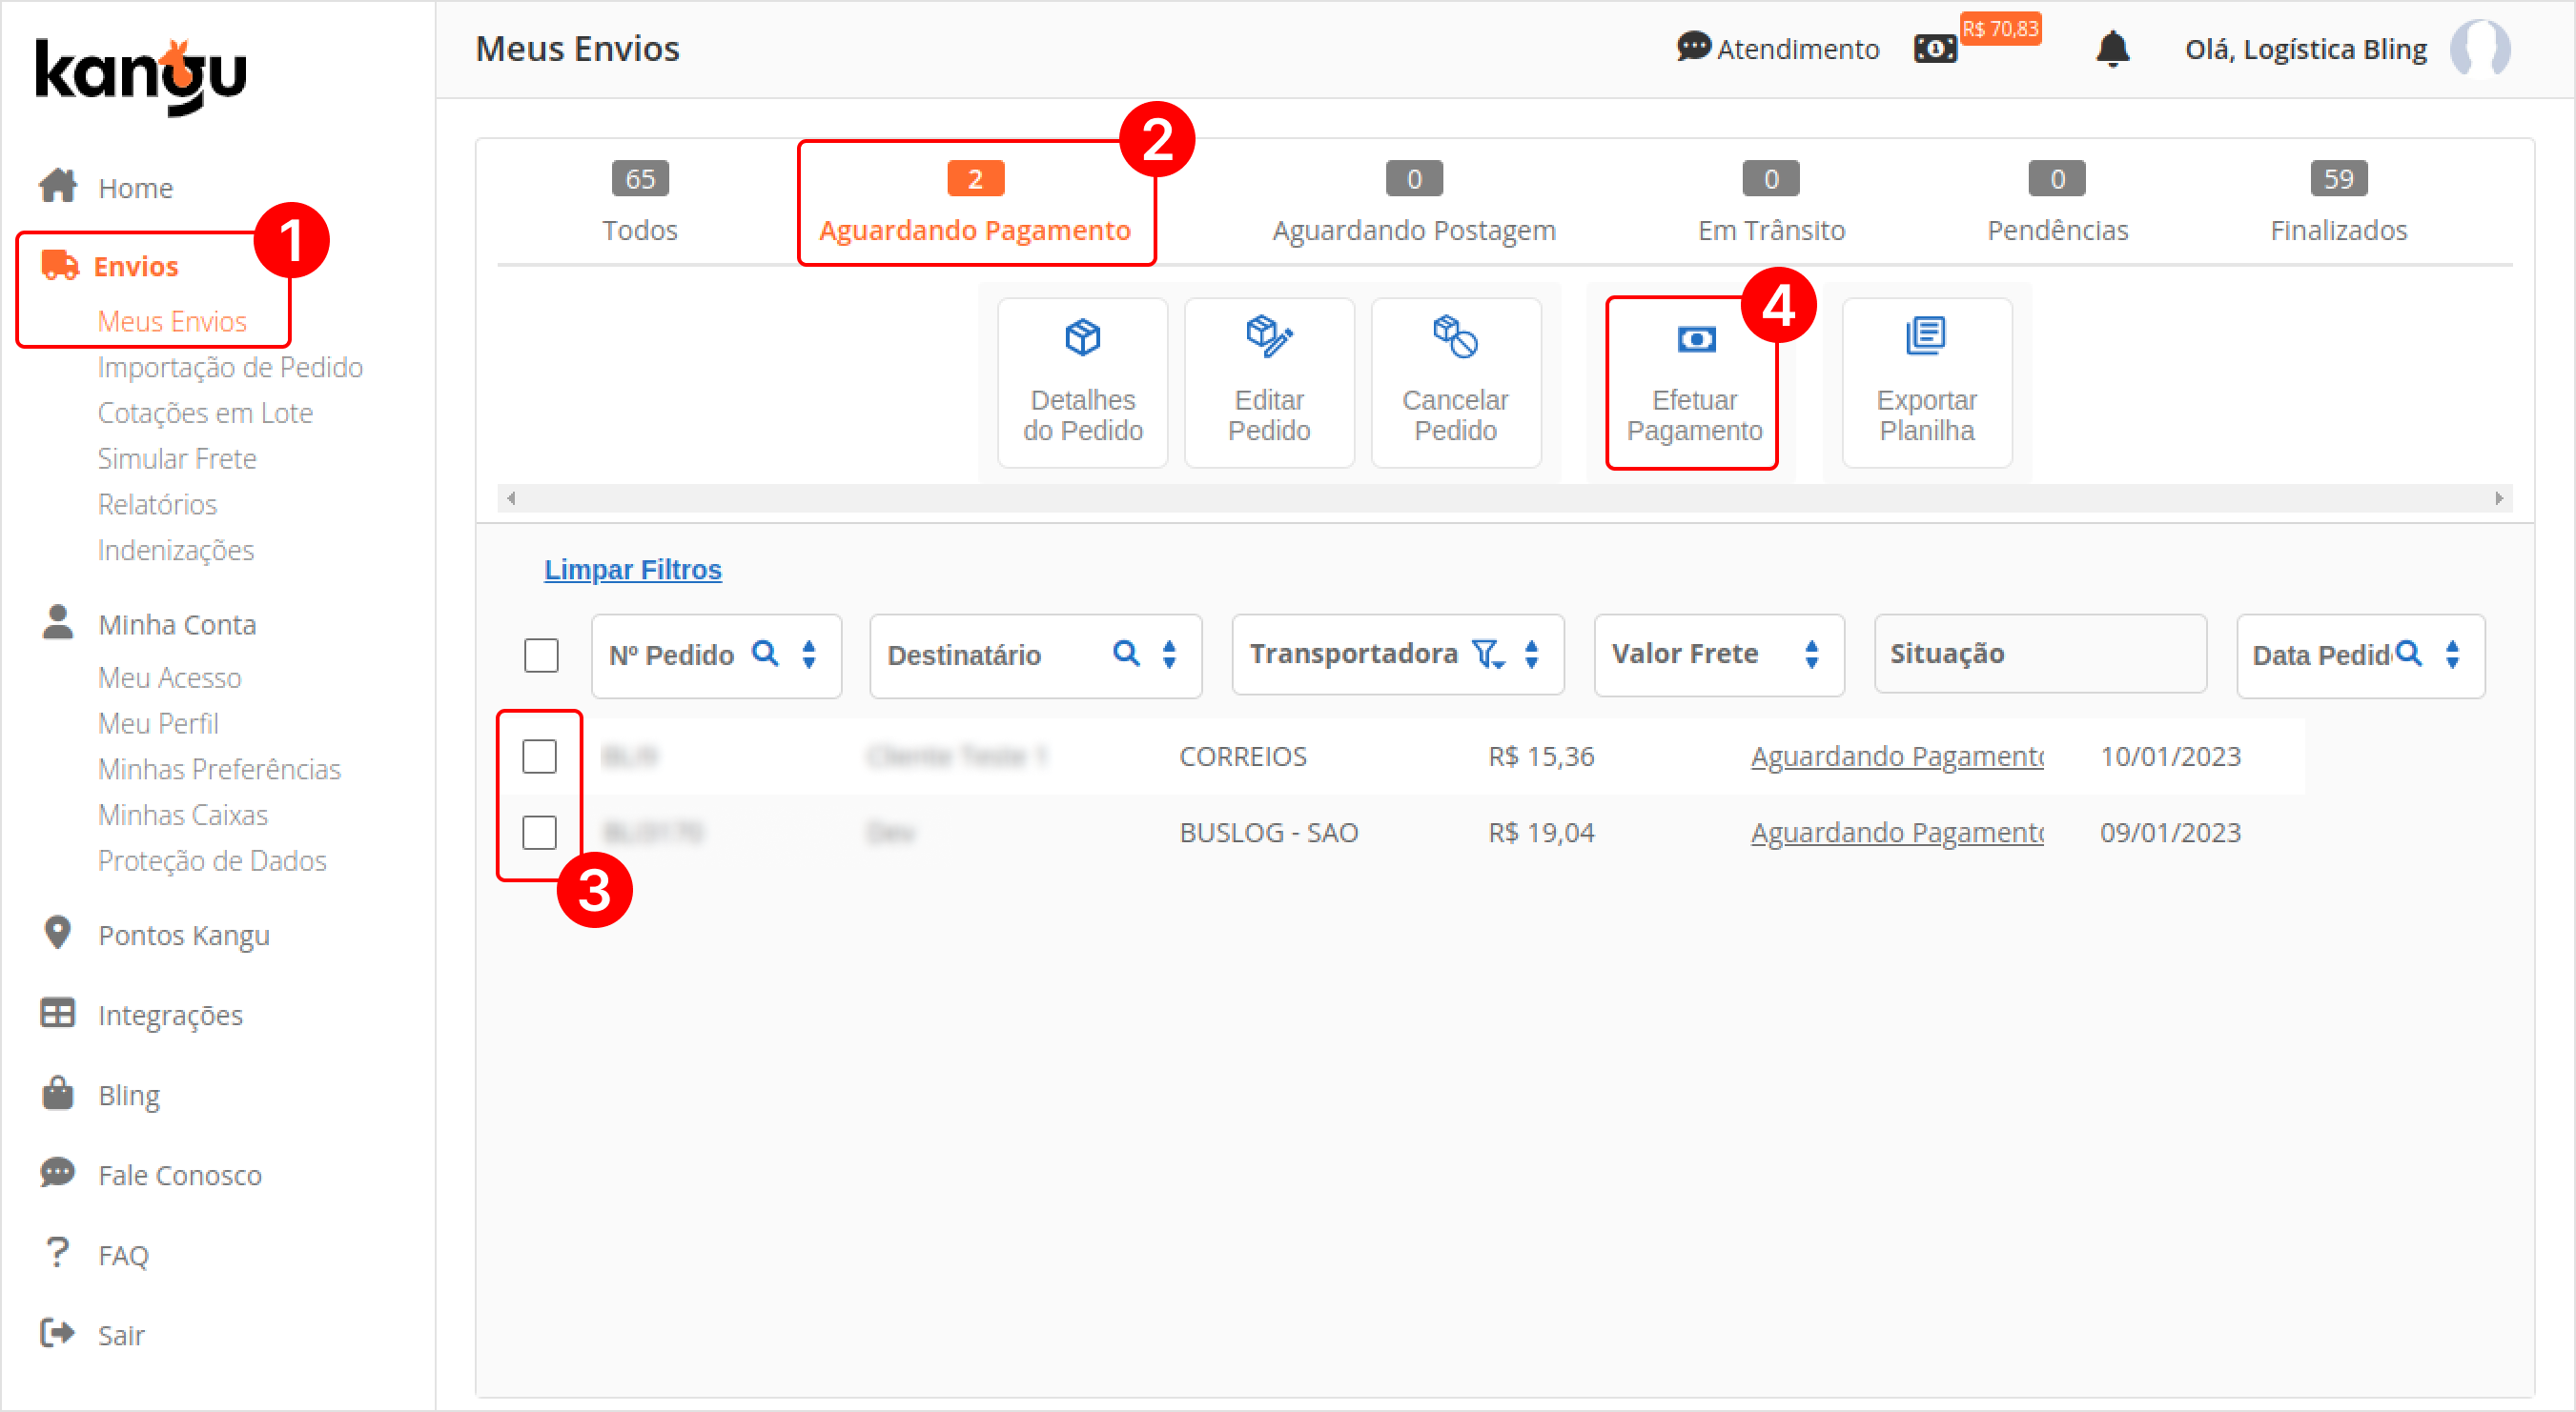
Task: Click the Detalhes do Pedido box icon
Action: click(x=1082, y=336)
